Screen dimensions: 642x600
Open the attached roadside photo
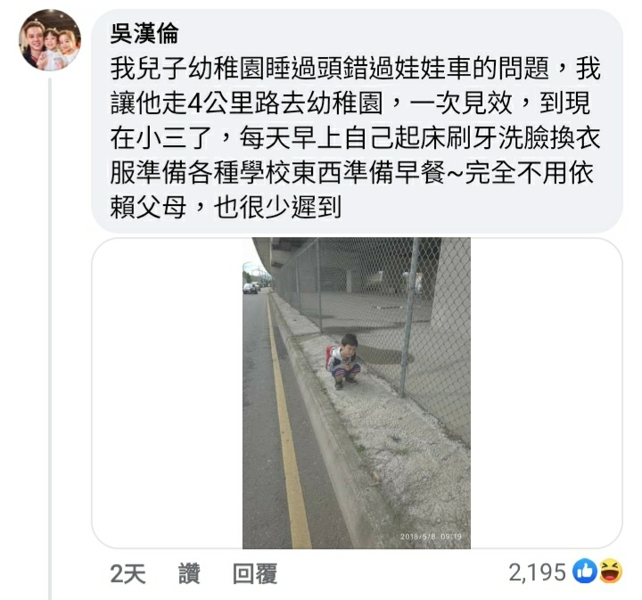click(x=356, y=393)
